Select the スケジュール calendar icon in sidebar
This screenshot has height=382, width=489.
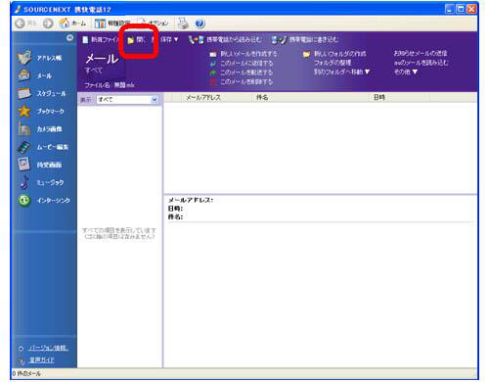24,93
